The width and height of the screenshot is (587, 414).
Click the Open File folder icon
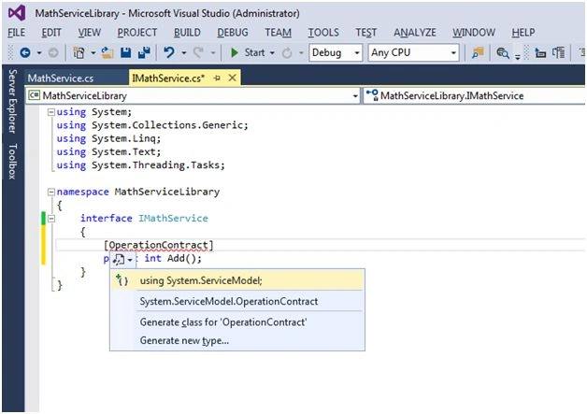107,52
